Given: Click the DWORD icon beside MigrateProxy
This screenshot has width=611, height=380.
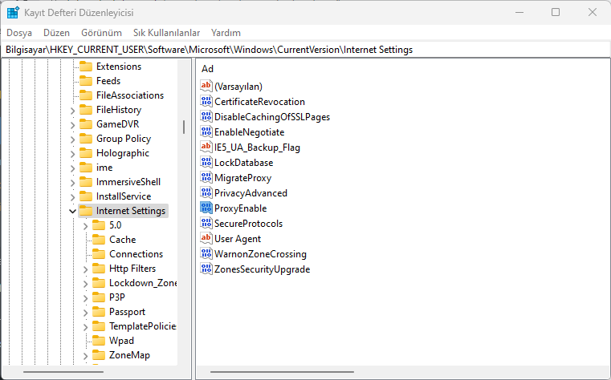Looking at the screenshot, I should [206, 178].
